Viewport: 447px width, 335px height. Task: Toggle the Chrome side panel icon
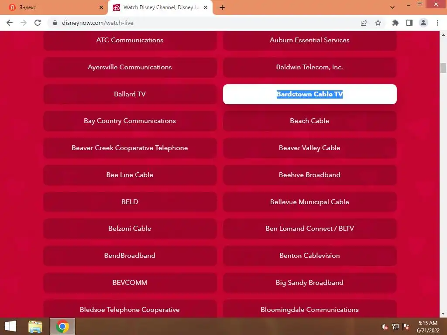tap(409, 23)
